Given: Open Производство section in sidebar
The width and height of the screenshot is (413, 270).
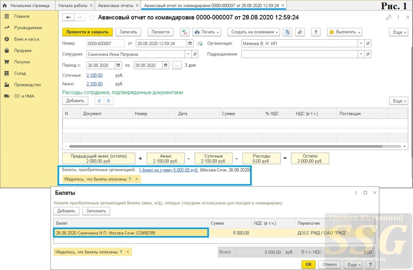Looking at the screenshot, I should coord(28,85).
